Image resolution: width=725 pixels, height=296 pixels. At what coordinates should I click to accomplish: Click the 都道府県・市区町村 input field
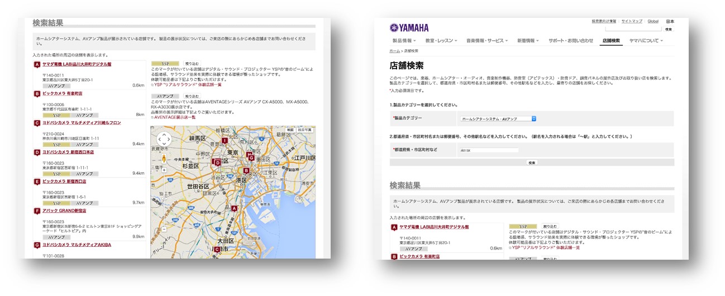tap(488, 150)
